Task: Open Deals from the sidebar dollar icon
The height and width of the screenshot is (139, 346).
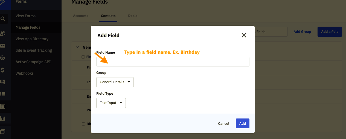Action: 3,70
